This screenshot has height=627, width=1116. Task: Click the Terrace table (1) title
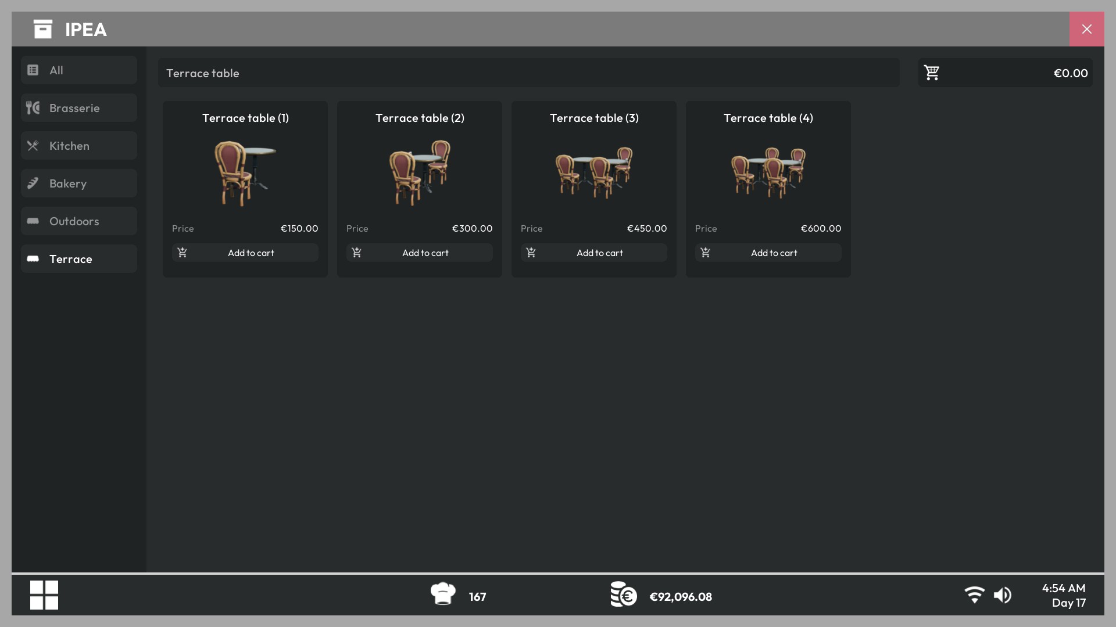click(245, 118)
